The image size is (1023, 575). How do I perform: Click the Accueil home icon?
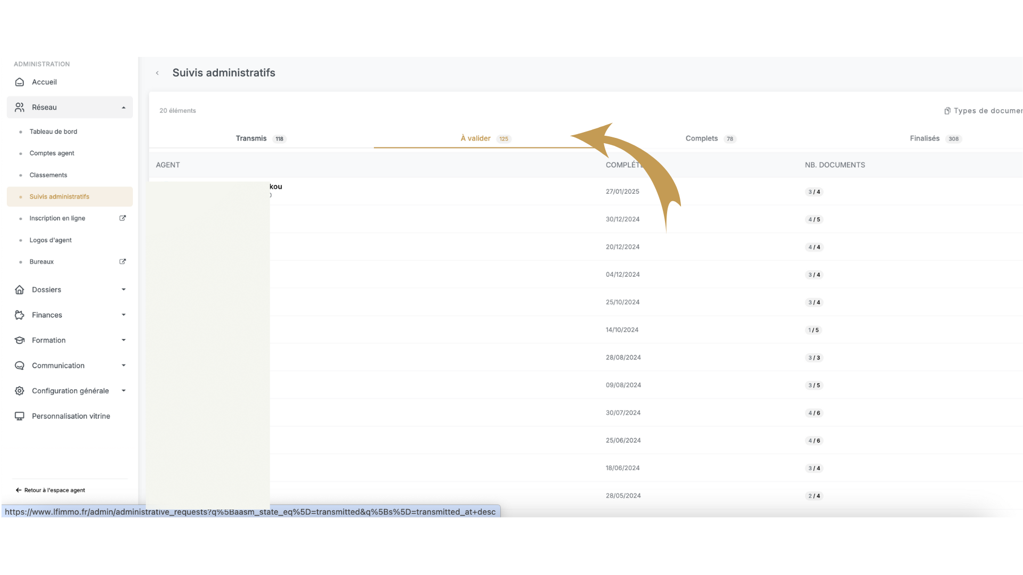[20, 82]
